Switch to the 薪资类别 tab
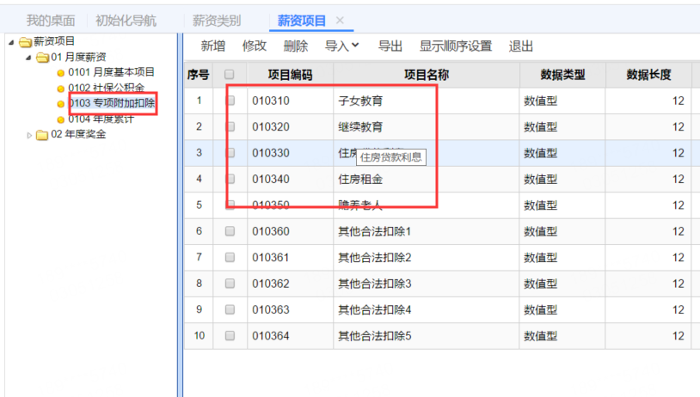The image size is (700, 397). [x=217, y=21]
